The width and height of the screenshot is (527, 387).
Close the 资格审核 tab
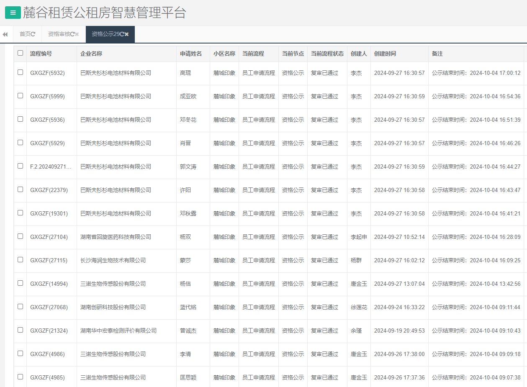pos(77,34)
